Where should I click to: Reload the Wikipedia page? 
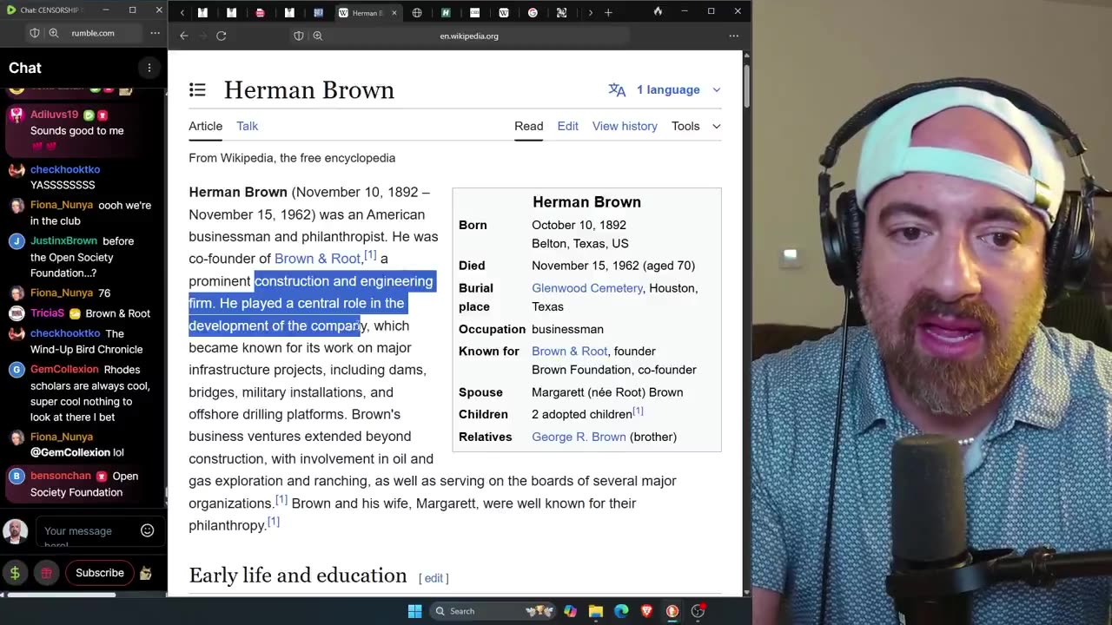(x=221, y=36)
